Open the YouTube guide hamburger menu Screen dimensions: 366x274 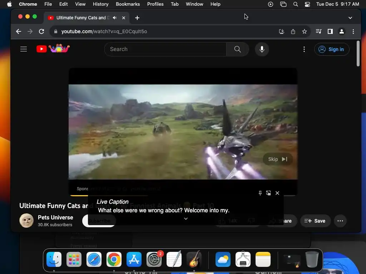(24, 49)
